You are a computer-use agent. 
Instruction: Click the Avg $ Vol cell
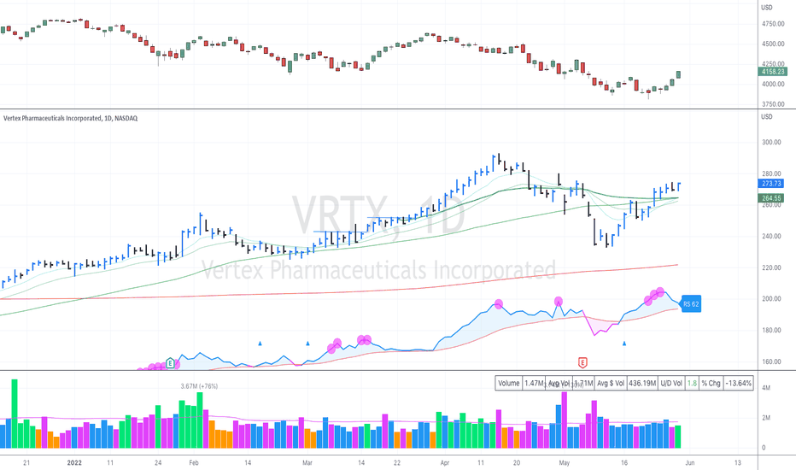[611, 383]
